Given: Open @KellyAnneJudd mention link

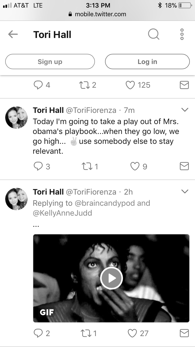Looking at the screenshot, I should click(x=62, y=213).
